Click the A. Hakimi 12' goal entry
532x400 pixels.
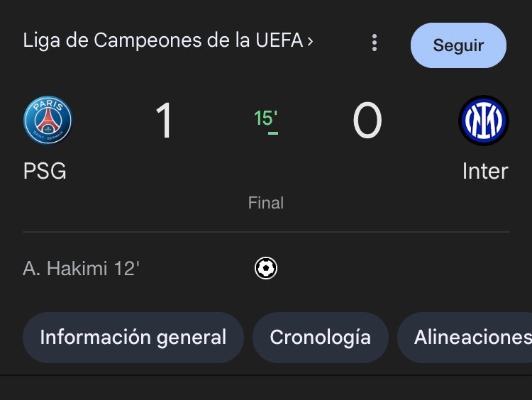pyautogui.click(x=81, y=268)
